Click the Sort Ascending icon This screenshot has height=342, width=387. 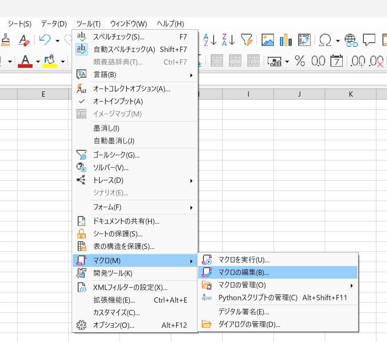(x=210, y=40)
